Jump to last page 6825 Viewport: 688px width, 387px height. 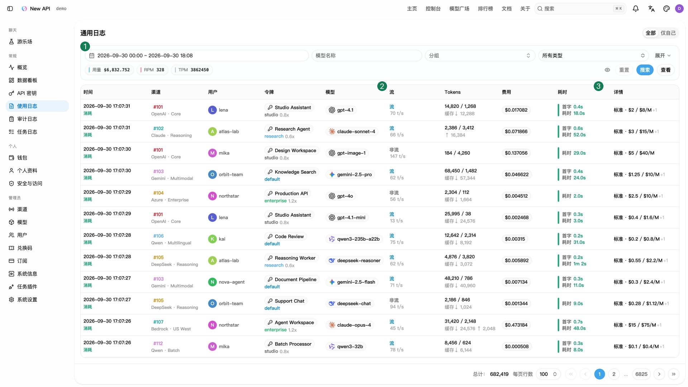(x=641, y=374)
